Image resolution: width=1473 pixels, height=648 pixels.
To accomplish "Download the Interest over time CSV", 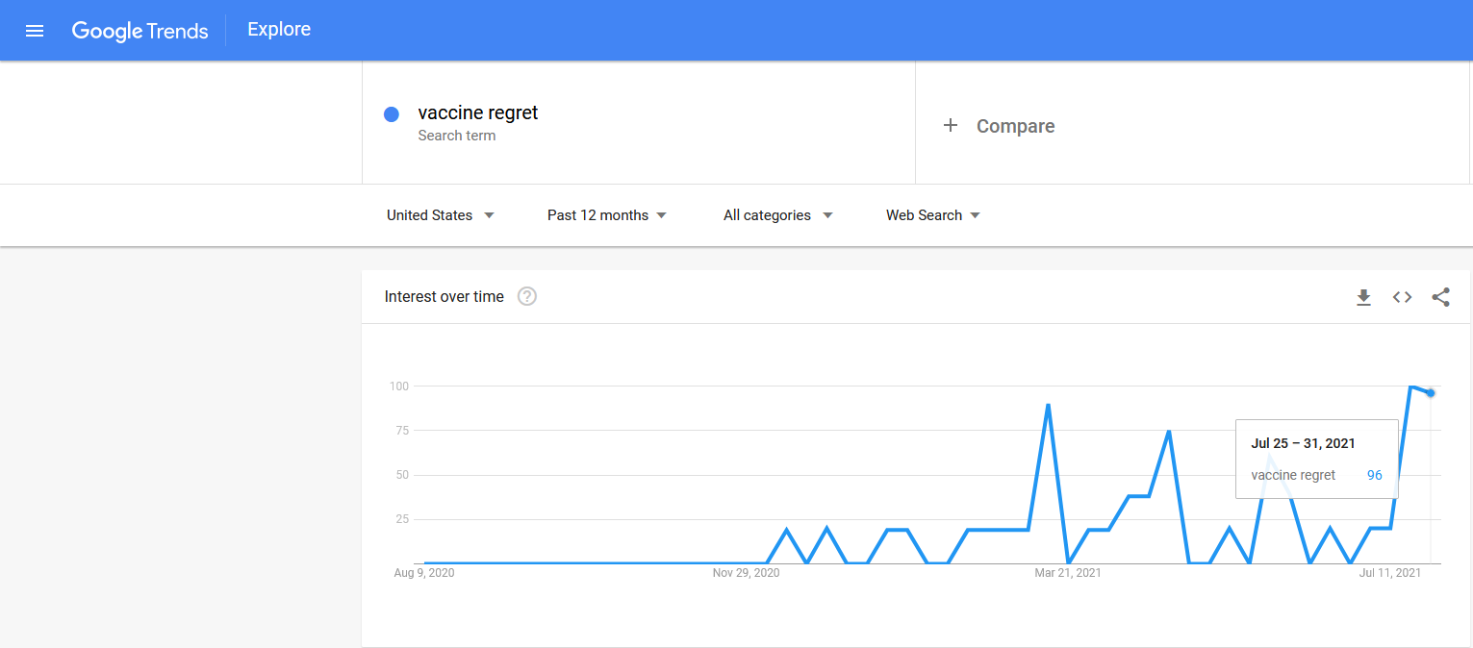I will (1363, 298).
